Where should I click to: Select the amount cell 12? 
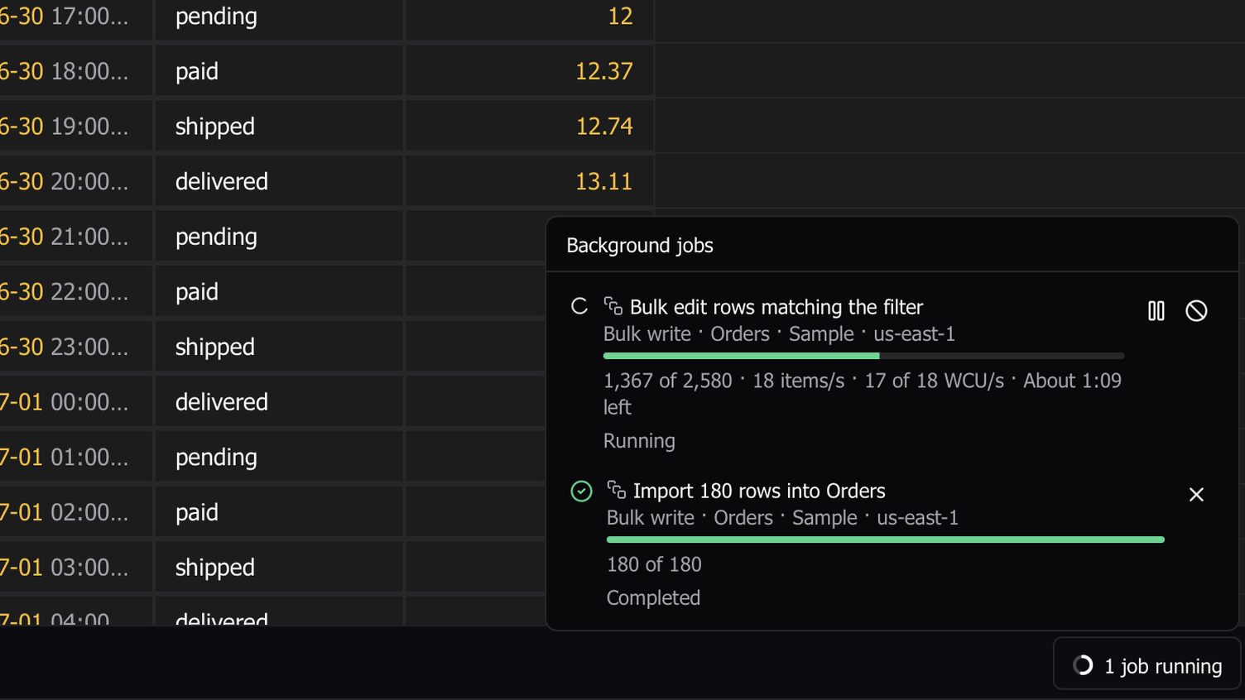click(x=530, y=18)
